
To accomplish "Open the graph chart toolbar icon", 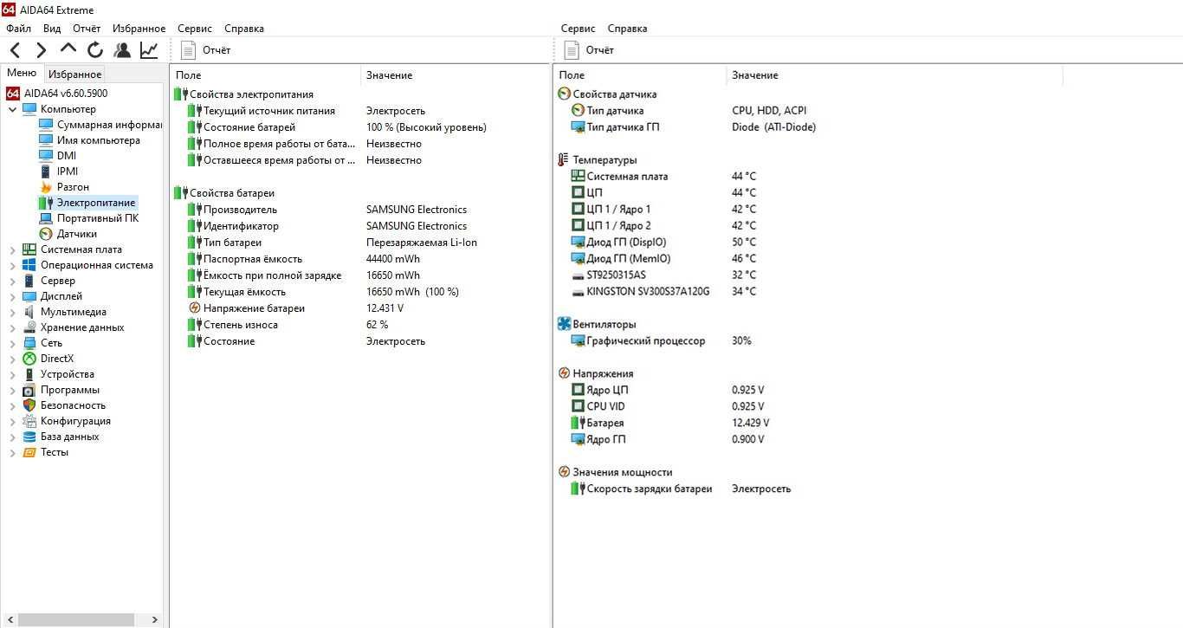I will pos(149,50).
